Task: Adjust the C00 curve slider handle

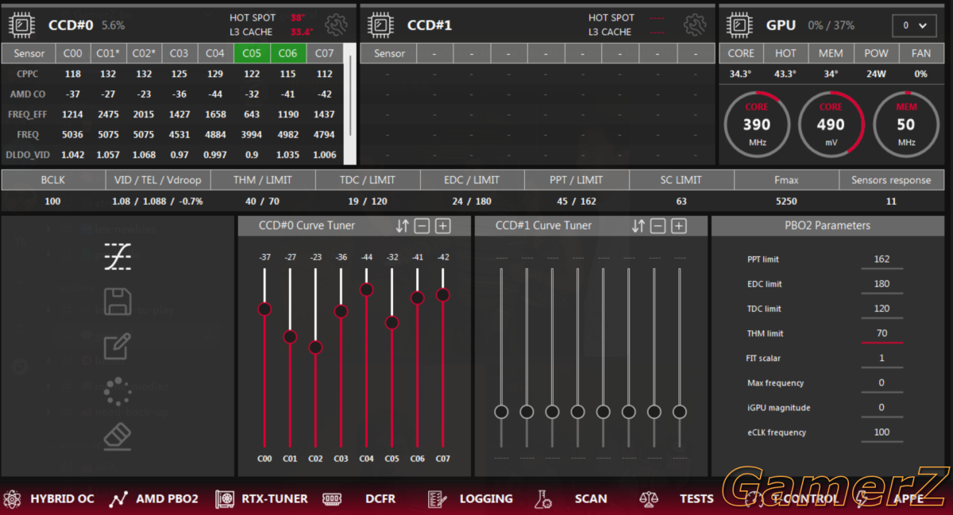Action: click(264, 309)
